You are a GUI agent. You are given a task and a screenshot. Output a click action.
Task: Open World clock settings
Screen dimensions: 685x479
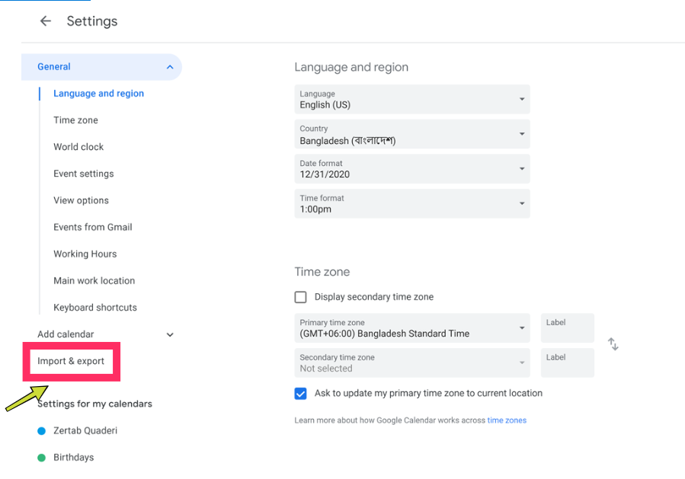(78, 147)
